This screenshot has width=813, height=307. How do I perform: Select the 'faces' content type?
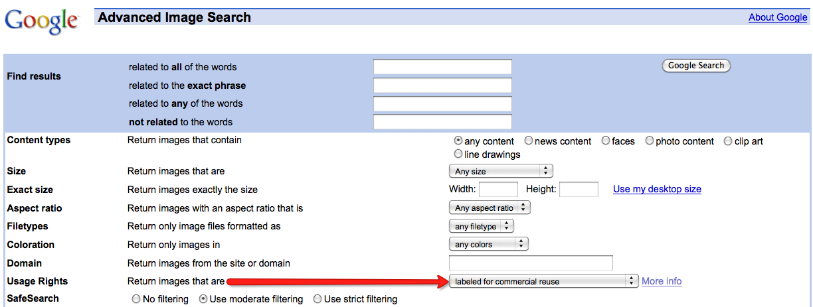606,141
